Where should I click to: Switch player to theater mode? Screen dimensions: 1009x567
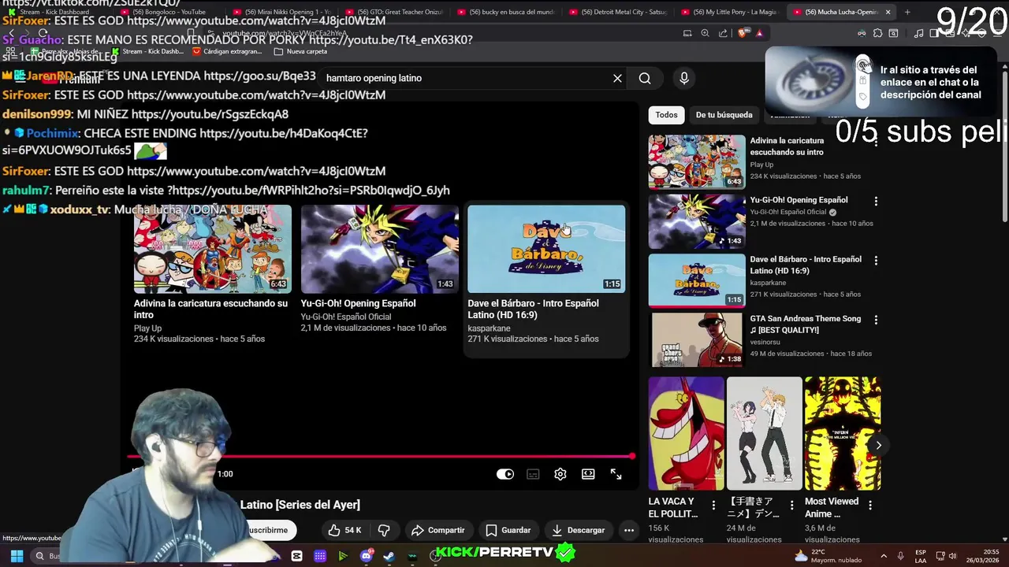point(588,474)
